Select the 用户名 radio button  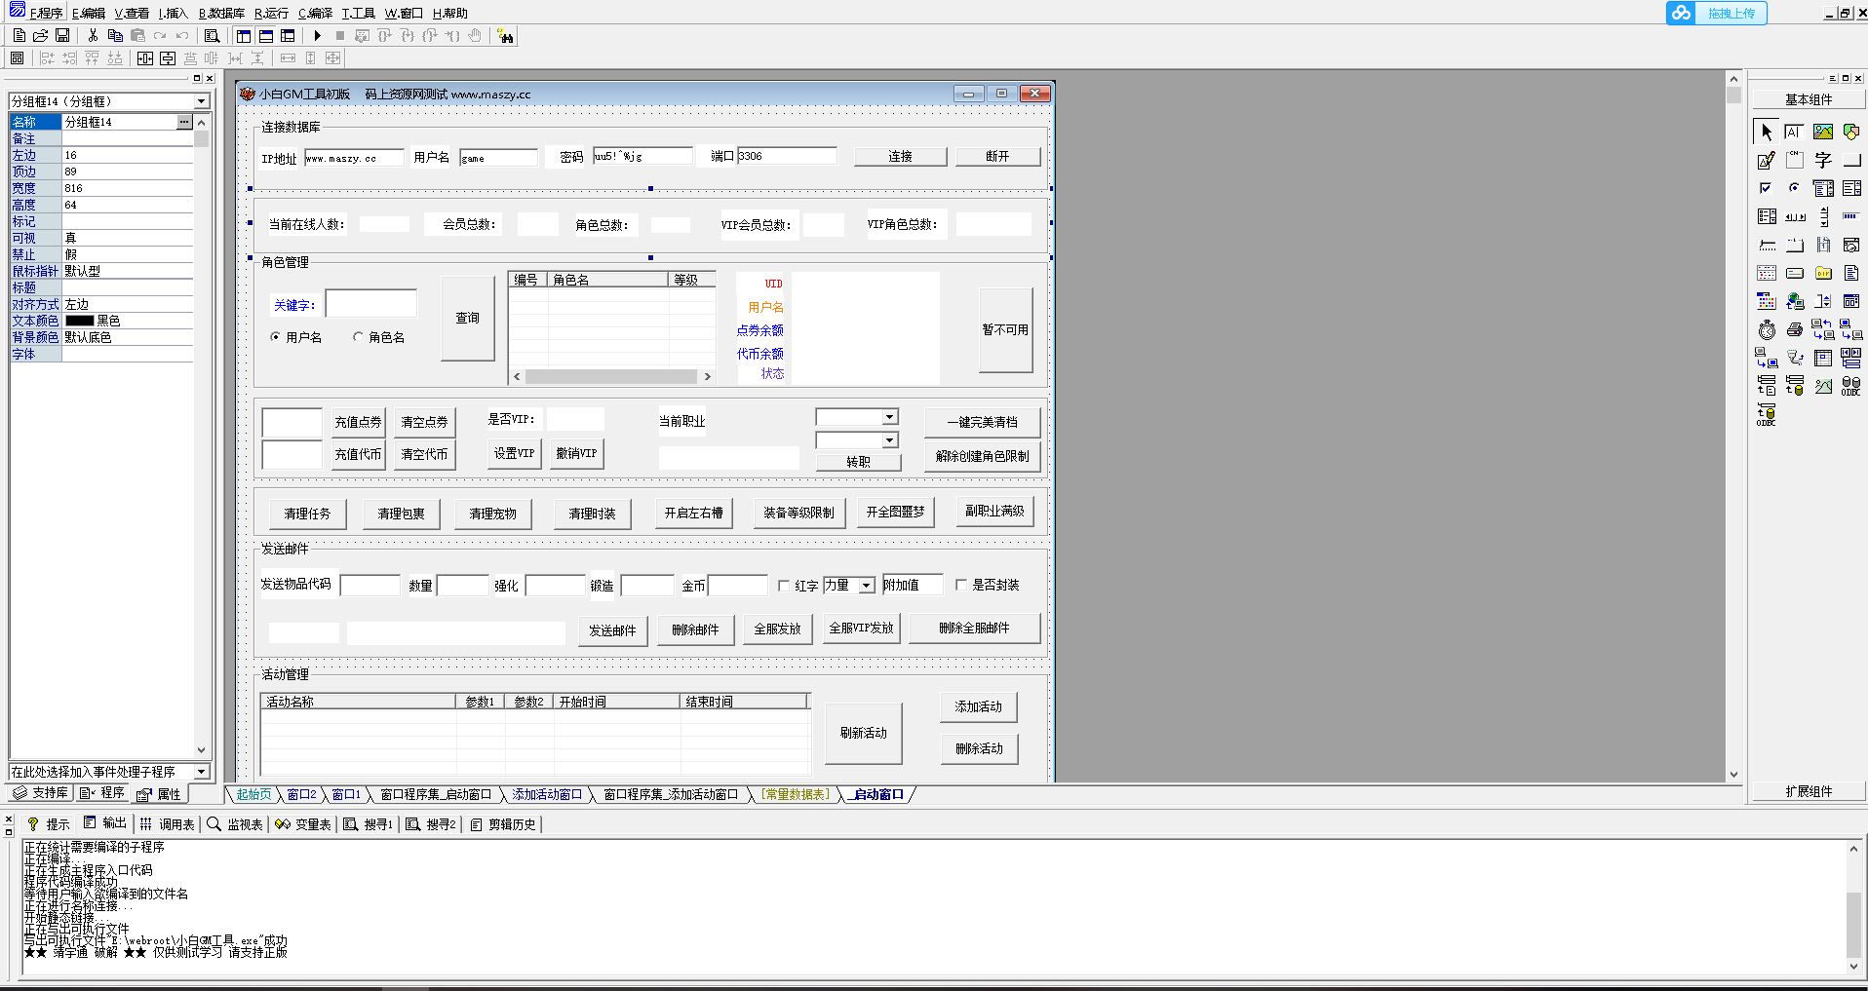pos(276,337)
